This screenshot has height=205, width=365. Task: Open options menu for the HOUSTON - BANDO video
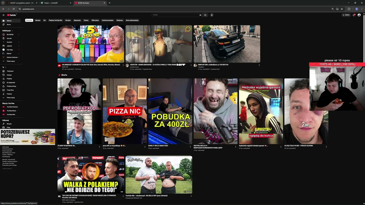pos(191,65)
